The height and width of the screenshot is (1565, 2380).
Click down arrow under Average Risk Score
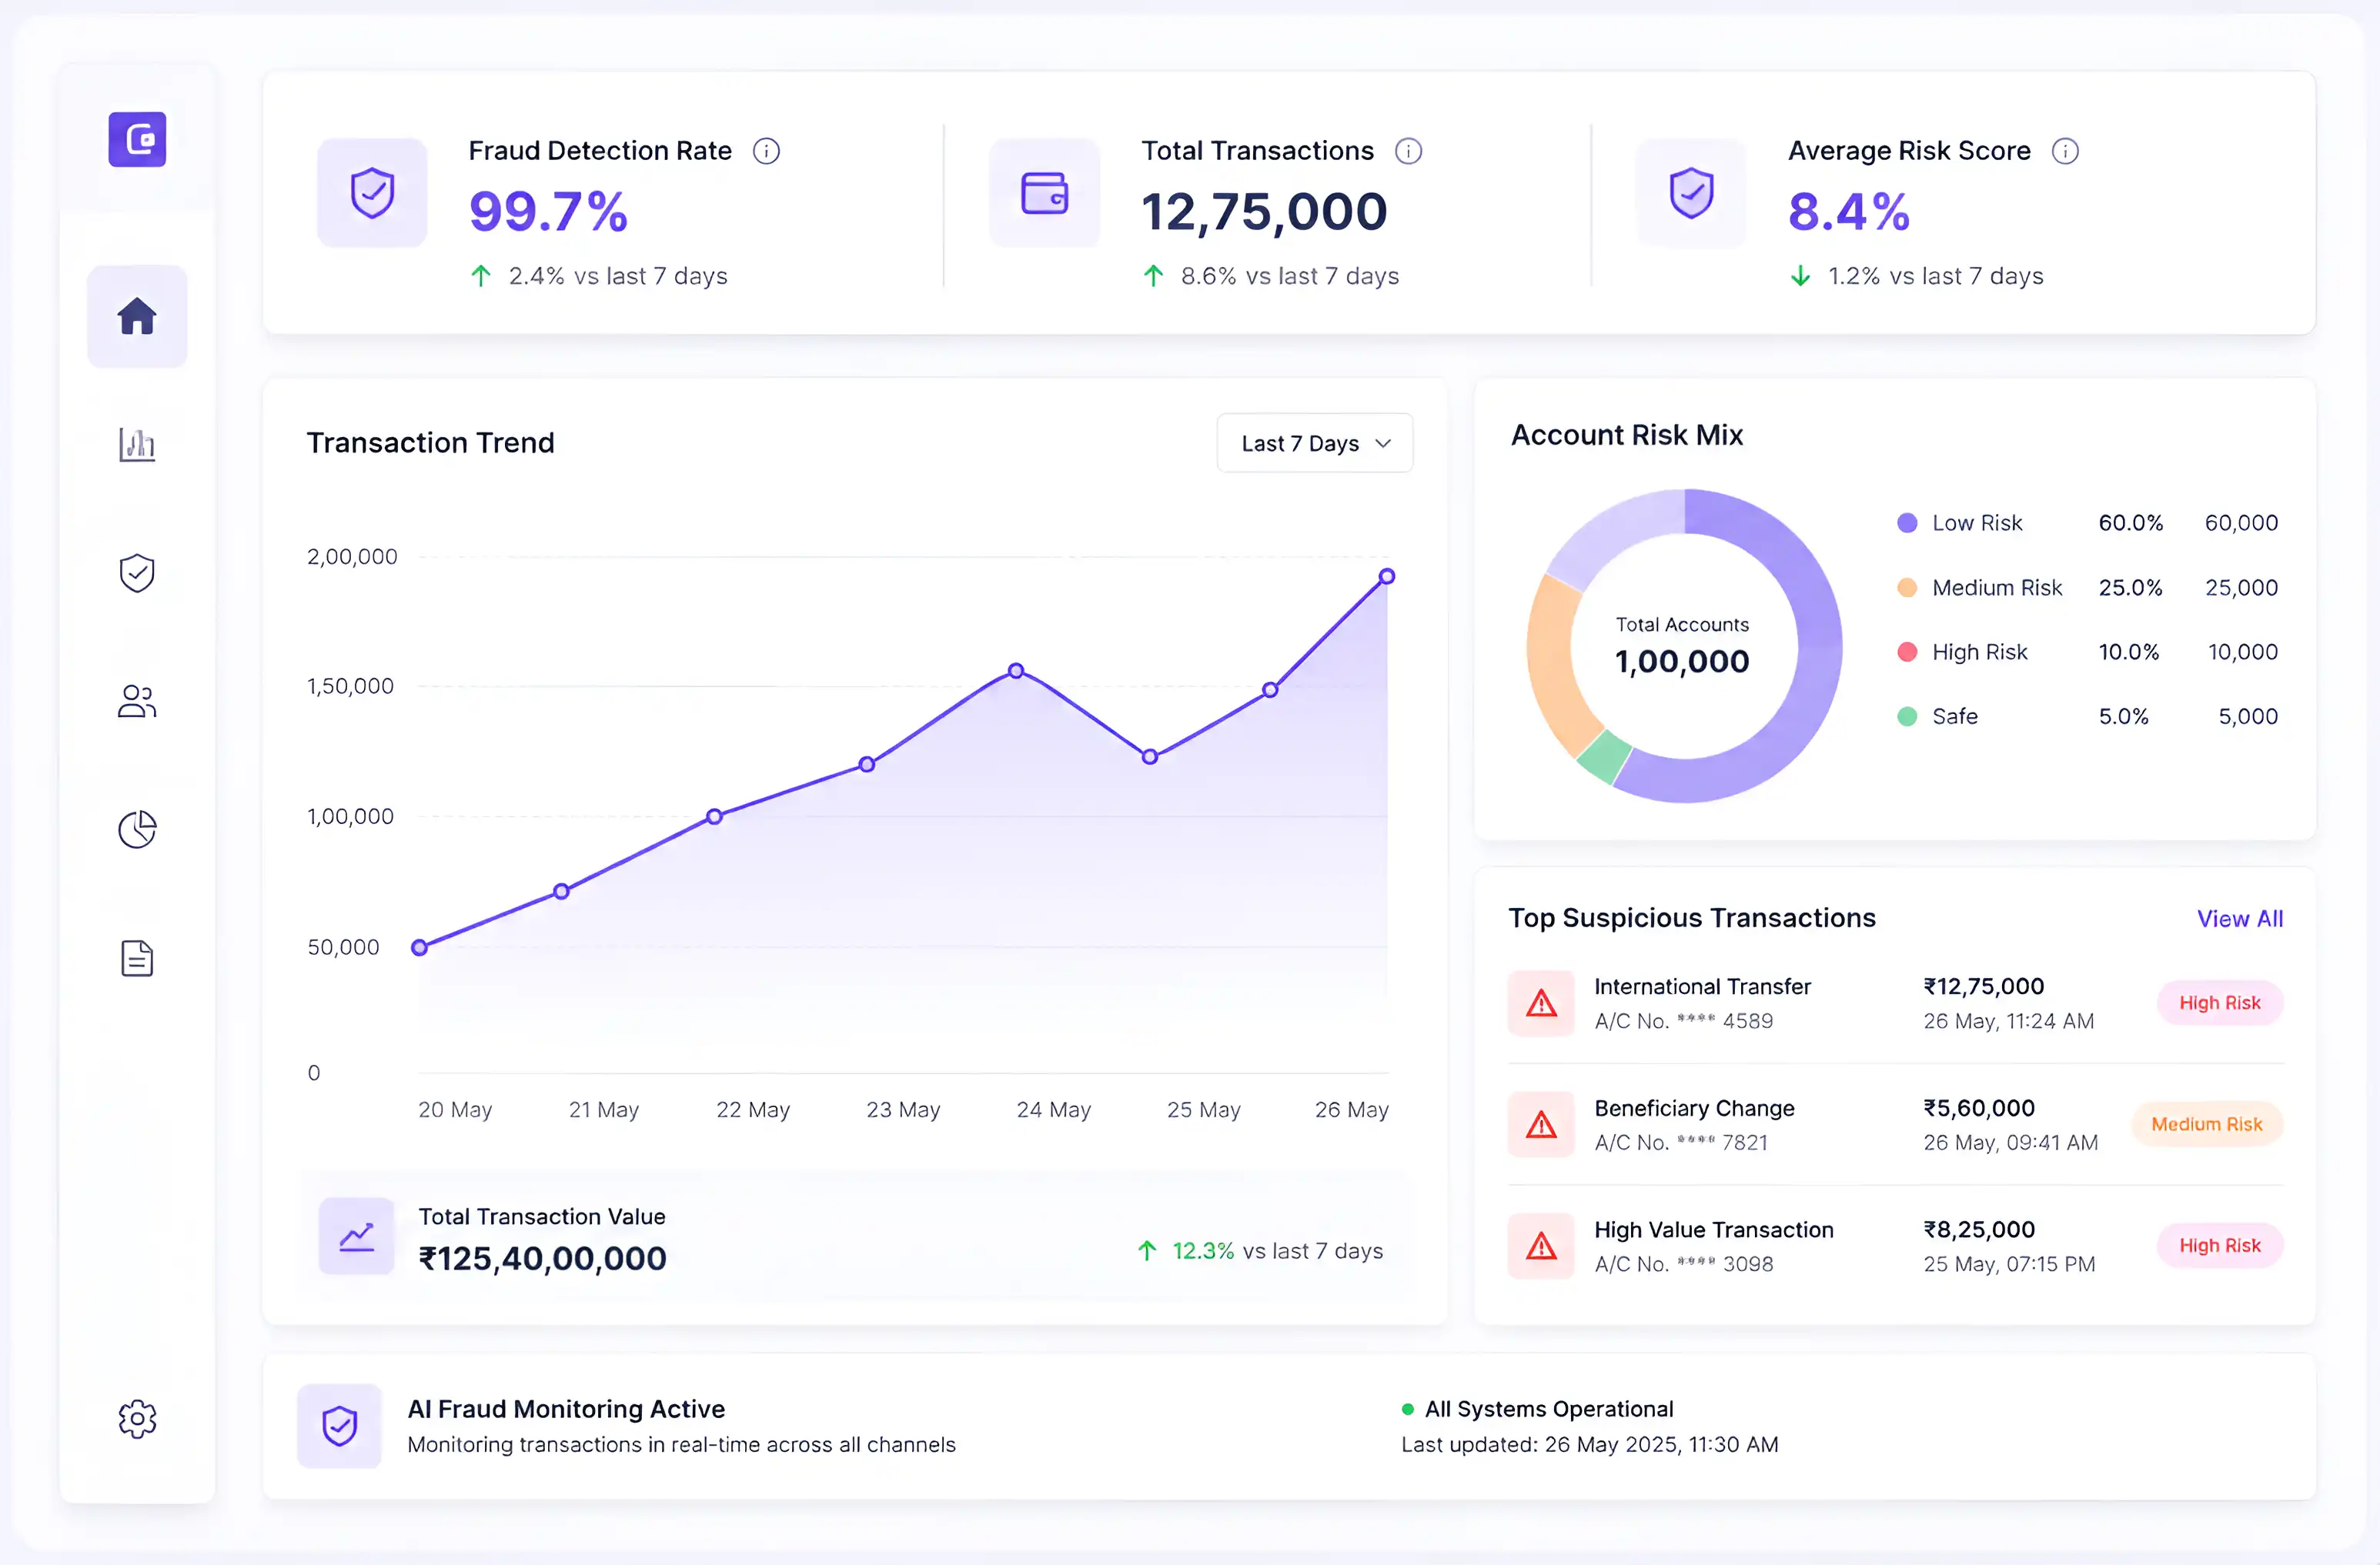[x=1800, y=275]
